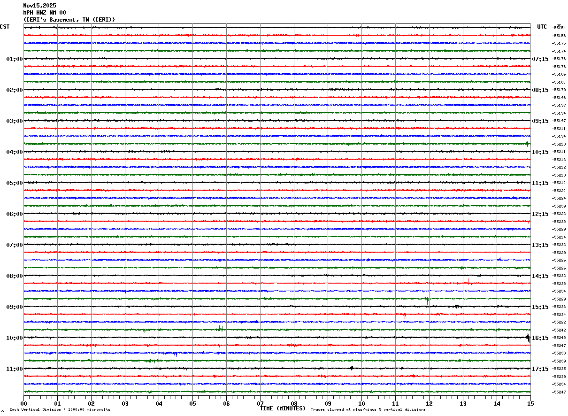Click the 08:15 UTC time label
This screenshot has width=568, height=416.
point(540,90)
